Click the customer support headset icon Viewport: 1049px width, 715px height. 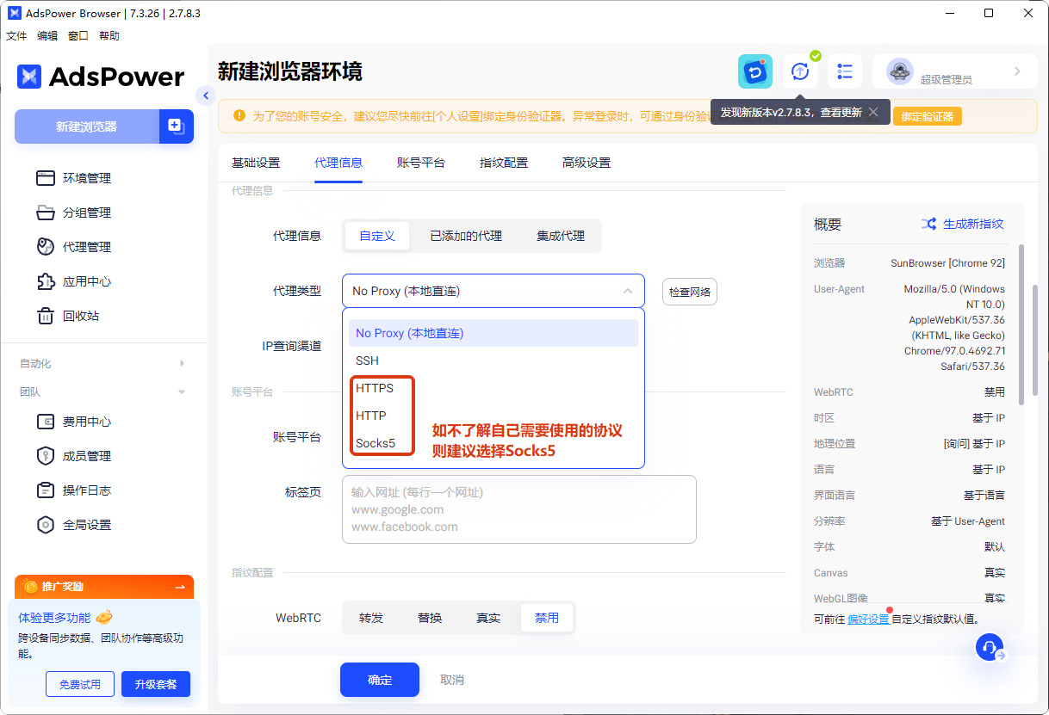click(x=990, y=647)
